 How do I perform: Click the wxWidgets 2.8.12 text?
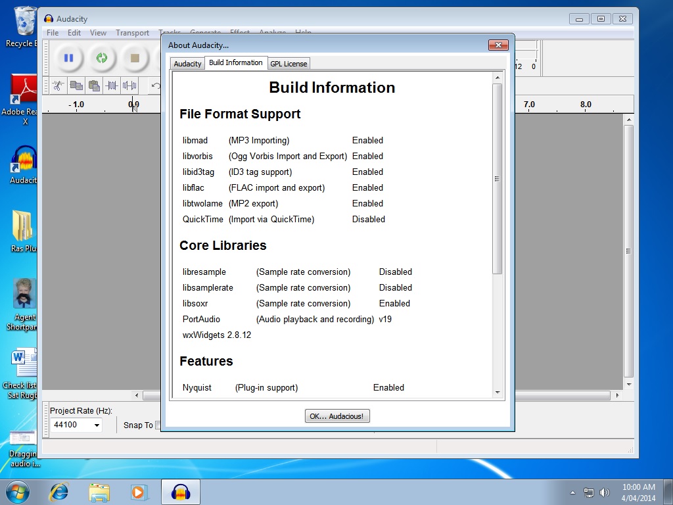click(217, 335)
